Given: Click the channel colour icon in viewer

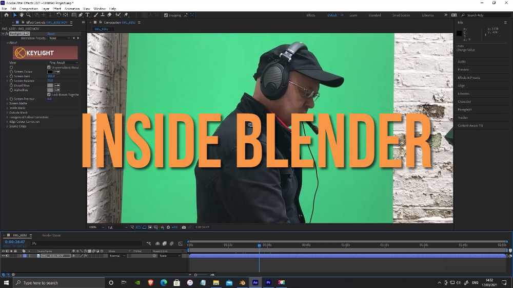Looking at the screenshot, I should pyautogui.click(x=162, y=227).
